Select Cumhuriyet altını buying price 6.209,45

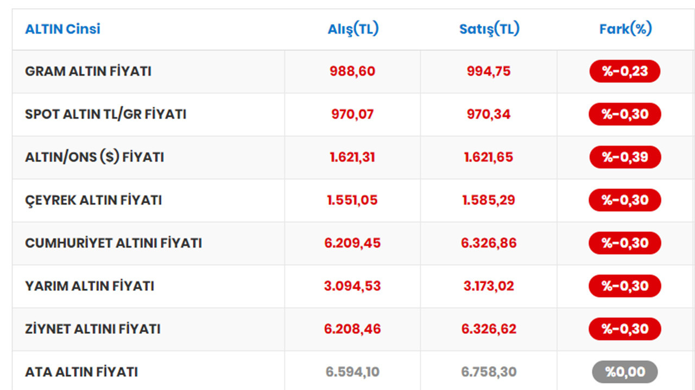pyautogui.click(x=352, y=243)
